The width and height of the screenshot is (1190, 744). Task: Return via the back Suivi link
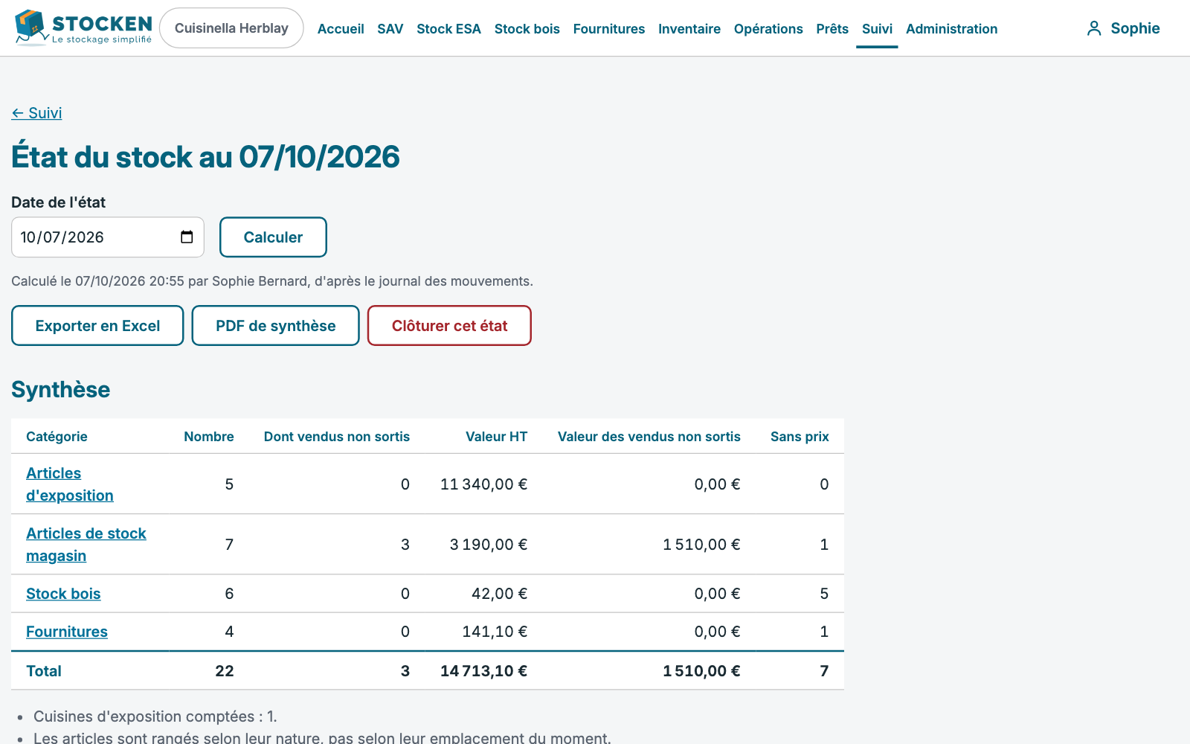tap(36, 113)
